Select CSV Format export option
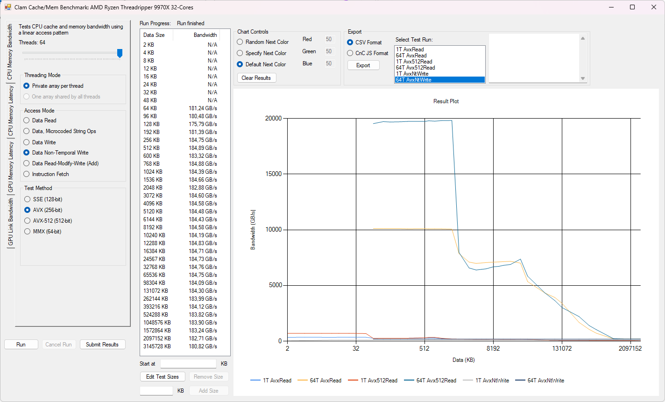The height and width of the screenshot is (402, 665). click(x=364, y=42)
